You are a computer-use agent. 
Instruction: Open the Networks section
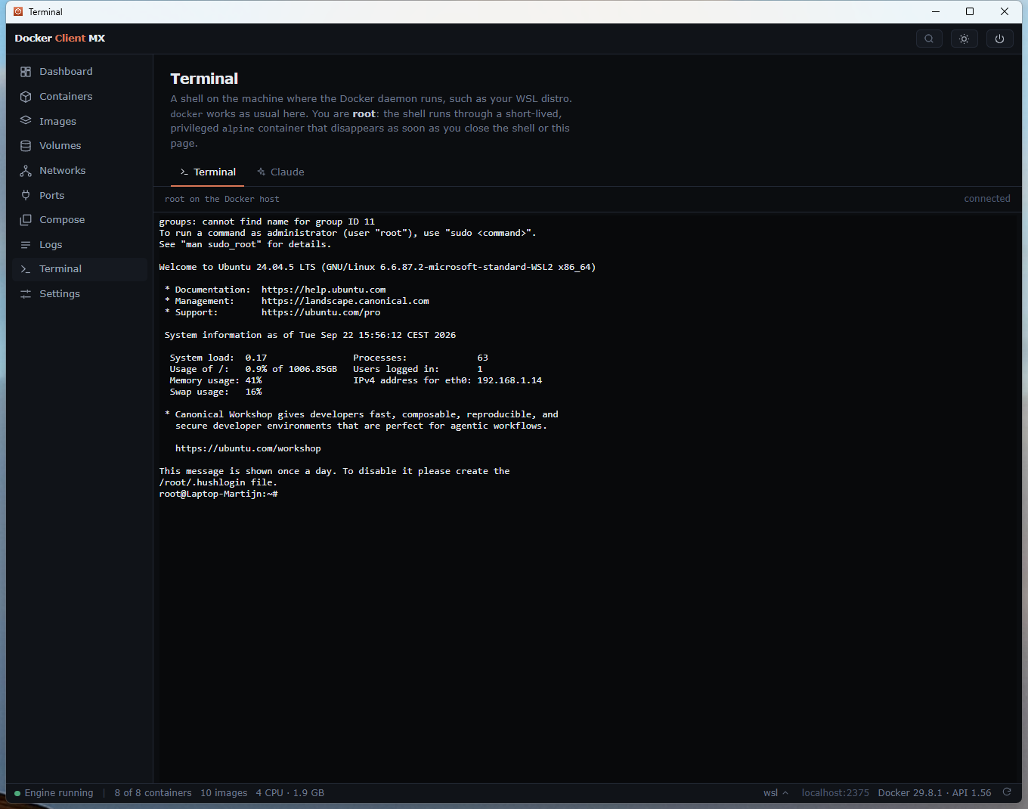pyautogui.click(x=79, y=171)
